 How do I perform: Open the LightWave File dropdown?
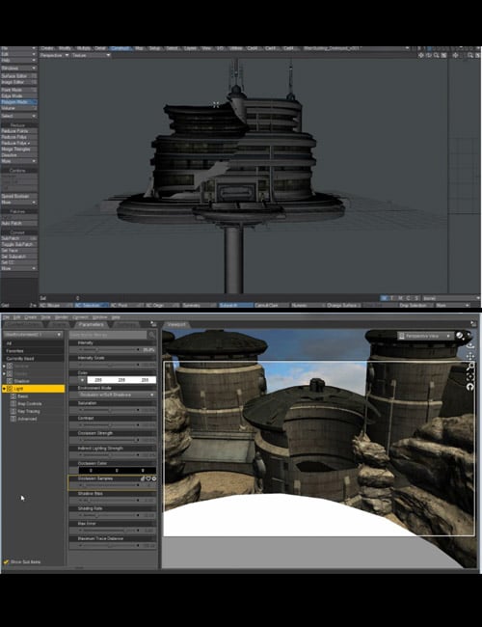[x=18, y=48]
